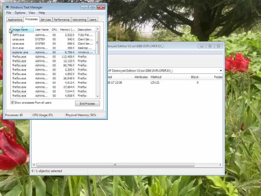Select the explorer.exe process row
This screenshot has height=196, width=261.
(x=53, y=52)
